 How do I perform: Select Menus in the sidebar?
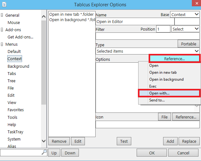click(11, 44)
